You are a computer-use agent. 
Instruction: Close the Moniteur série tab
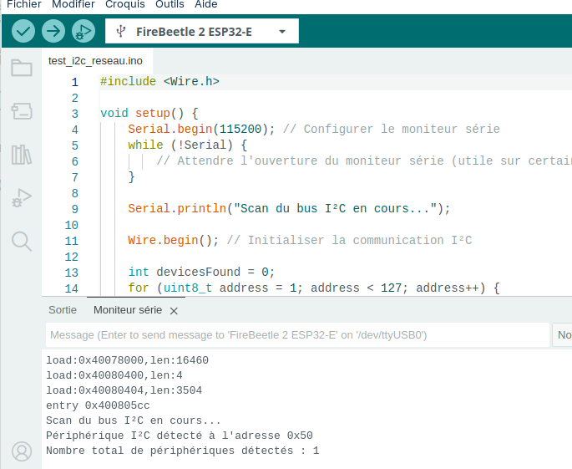pos(174,311)
